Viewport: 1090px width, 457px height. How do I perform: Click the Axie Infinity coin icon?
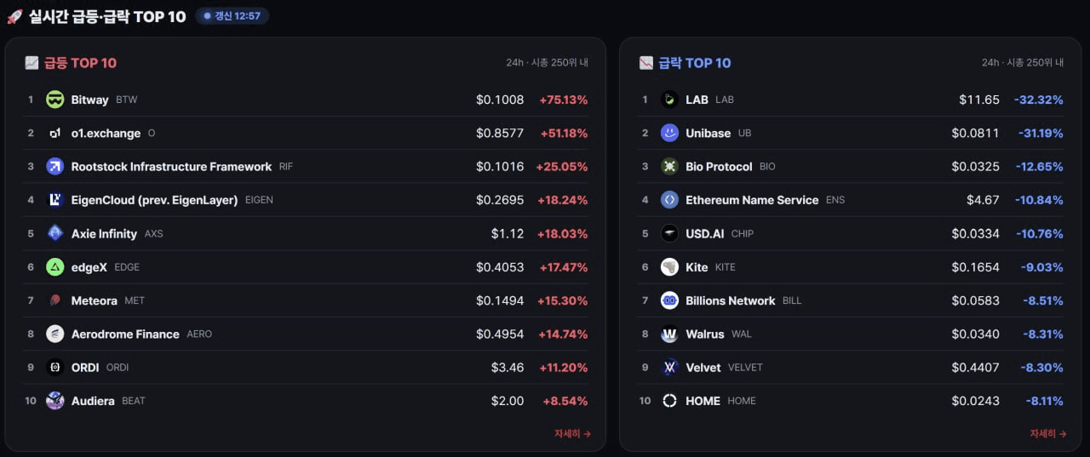pos(55,233)
